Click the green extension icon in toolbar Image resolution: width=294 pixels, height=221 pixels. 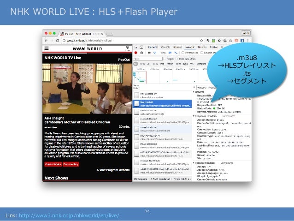(x=213, y=41)
